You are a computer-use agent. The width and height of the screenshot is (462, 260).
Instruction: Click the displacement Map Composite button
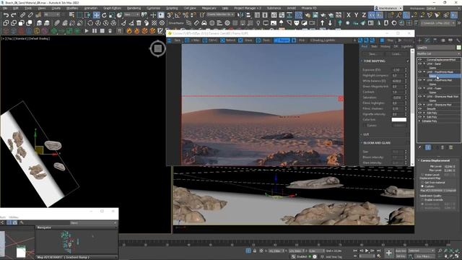click(x=438, y=191)
